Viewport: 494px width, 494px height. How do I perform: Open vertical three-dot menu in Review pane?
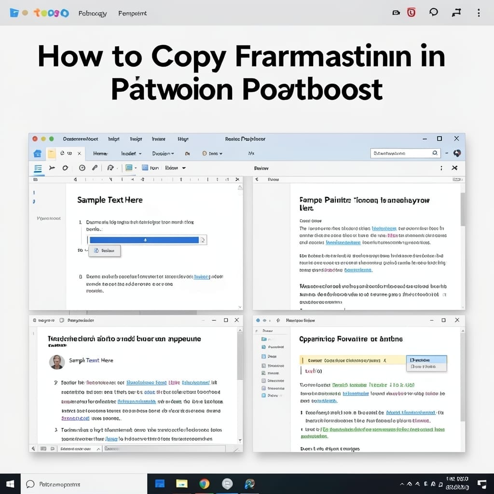click(x=441, y=168)
